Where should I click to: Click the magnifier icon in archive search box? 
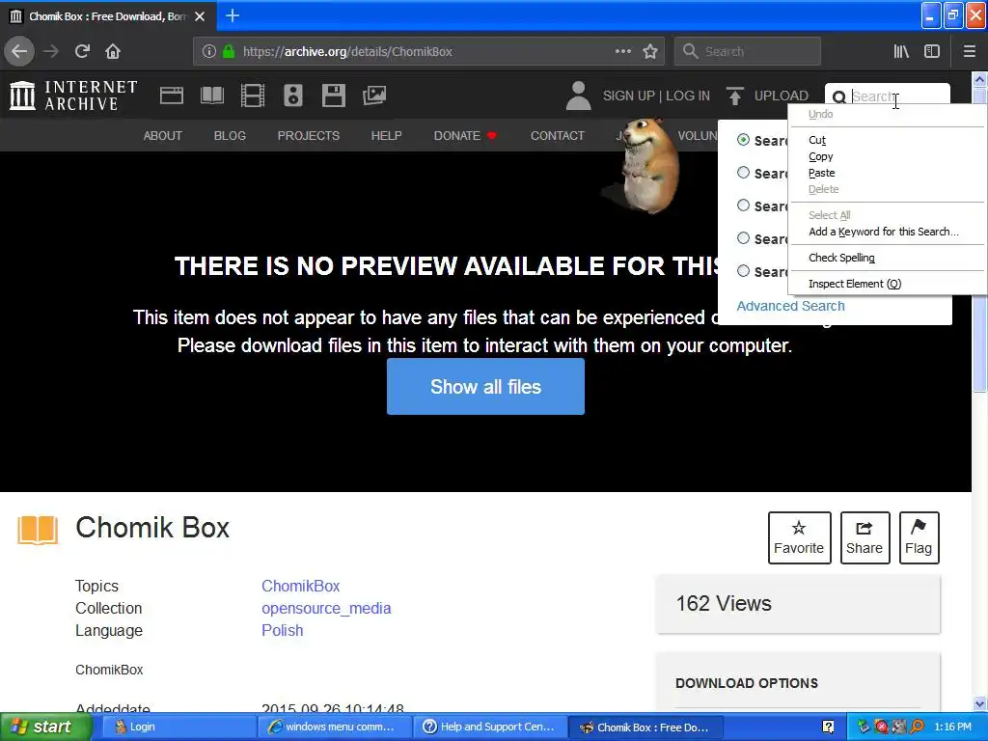[838, 97]
